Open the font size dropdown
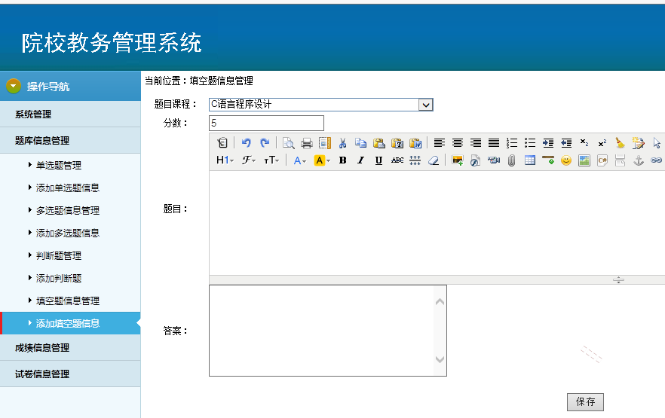This screenshot has width=665, height=418. pyautogui.click(x=271, y=160)
